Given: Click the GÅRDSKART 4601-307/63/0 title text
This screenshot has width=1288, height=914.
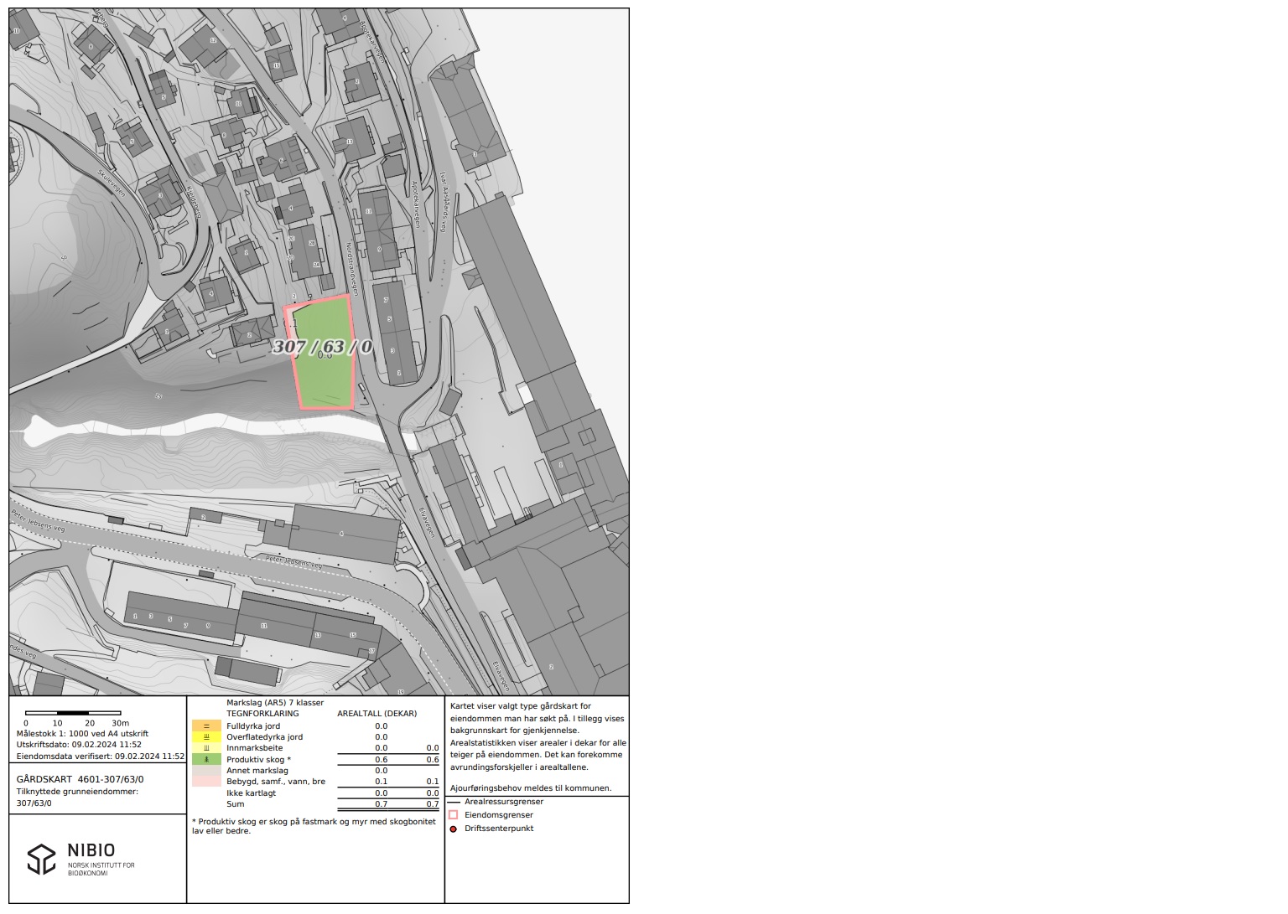Looking at the screenshot, I should click(x=80, y=779).
